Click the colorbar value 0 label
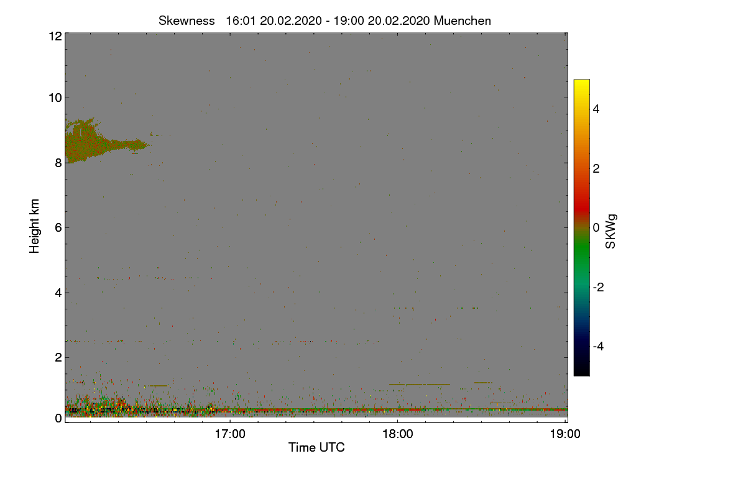746x497 pixels. pos(597,227)
